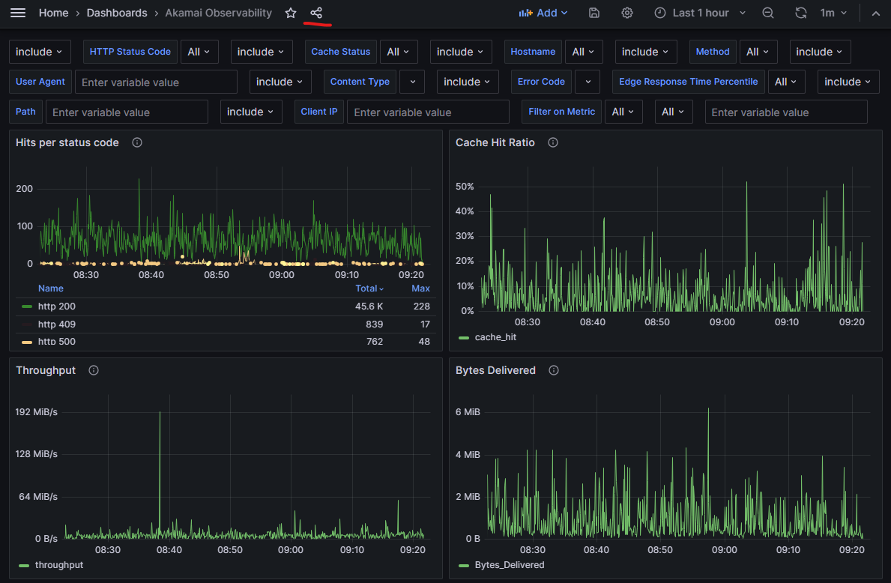
Task: Click the http 200 green color swatch
Action: 27,306
